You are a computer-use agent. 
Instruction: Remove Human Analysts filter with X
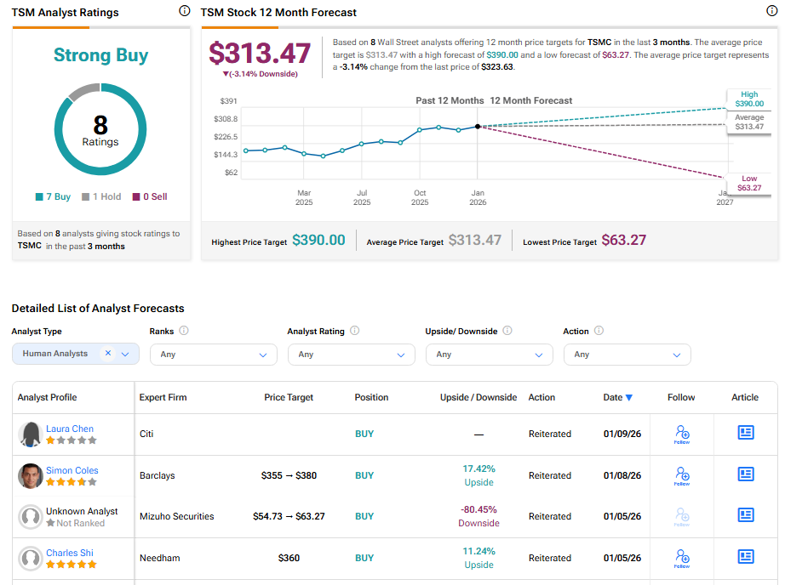click(x=108, y=354)
